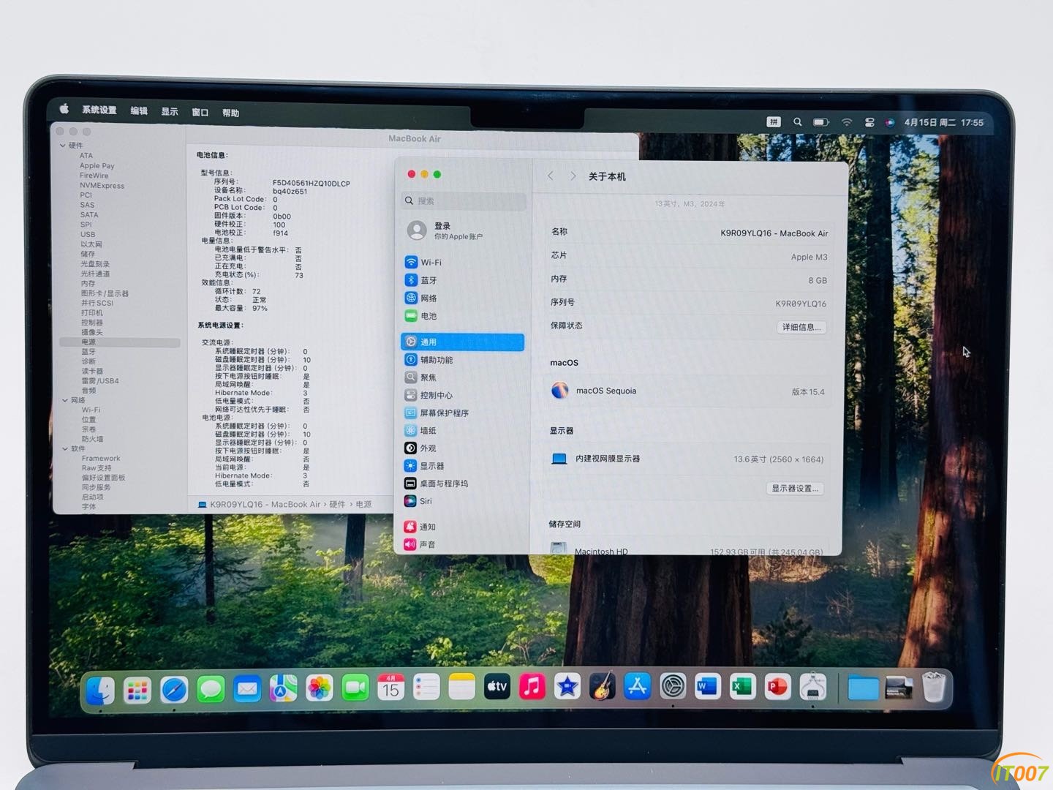Screen dimensions: 1053x790
Task: Open 网络 (Network) in the System Settings sidebar
Action: click(x=462, y=298)
